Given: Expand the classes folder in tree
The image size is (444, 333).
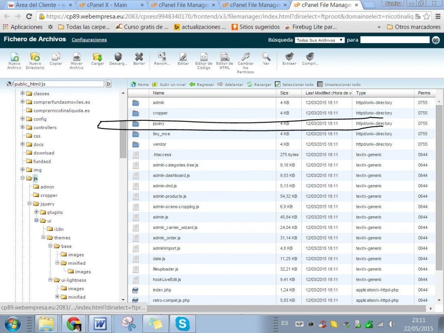Looking at the screenshot, I should pyautogui.click(x=22, y=93).
